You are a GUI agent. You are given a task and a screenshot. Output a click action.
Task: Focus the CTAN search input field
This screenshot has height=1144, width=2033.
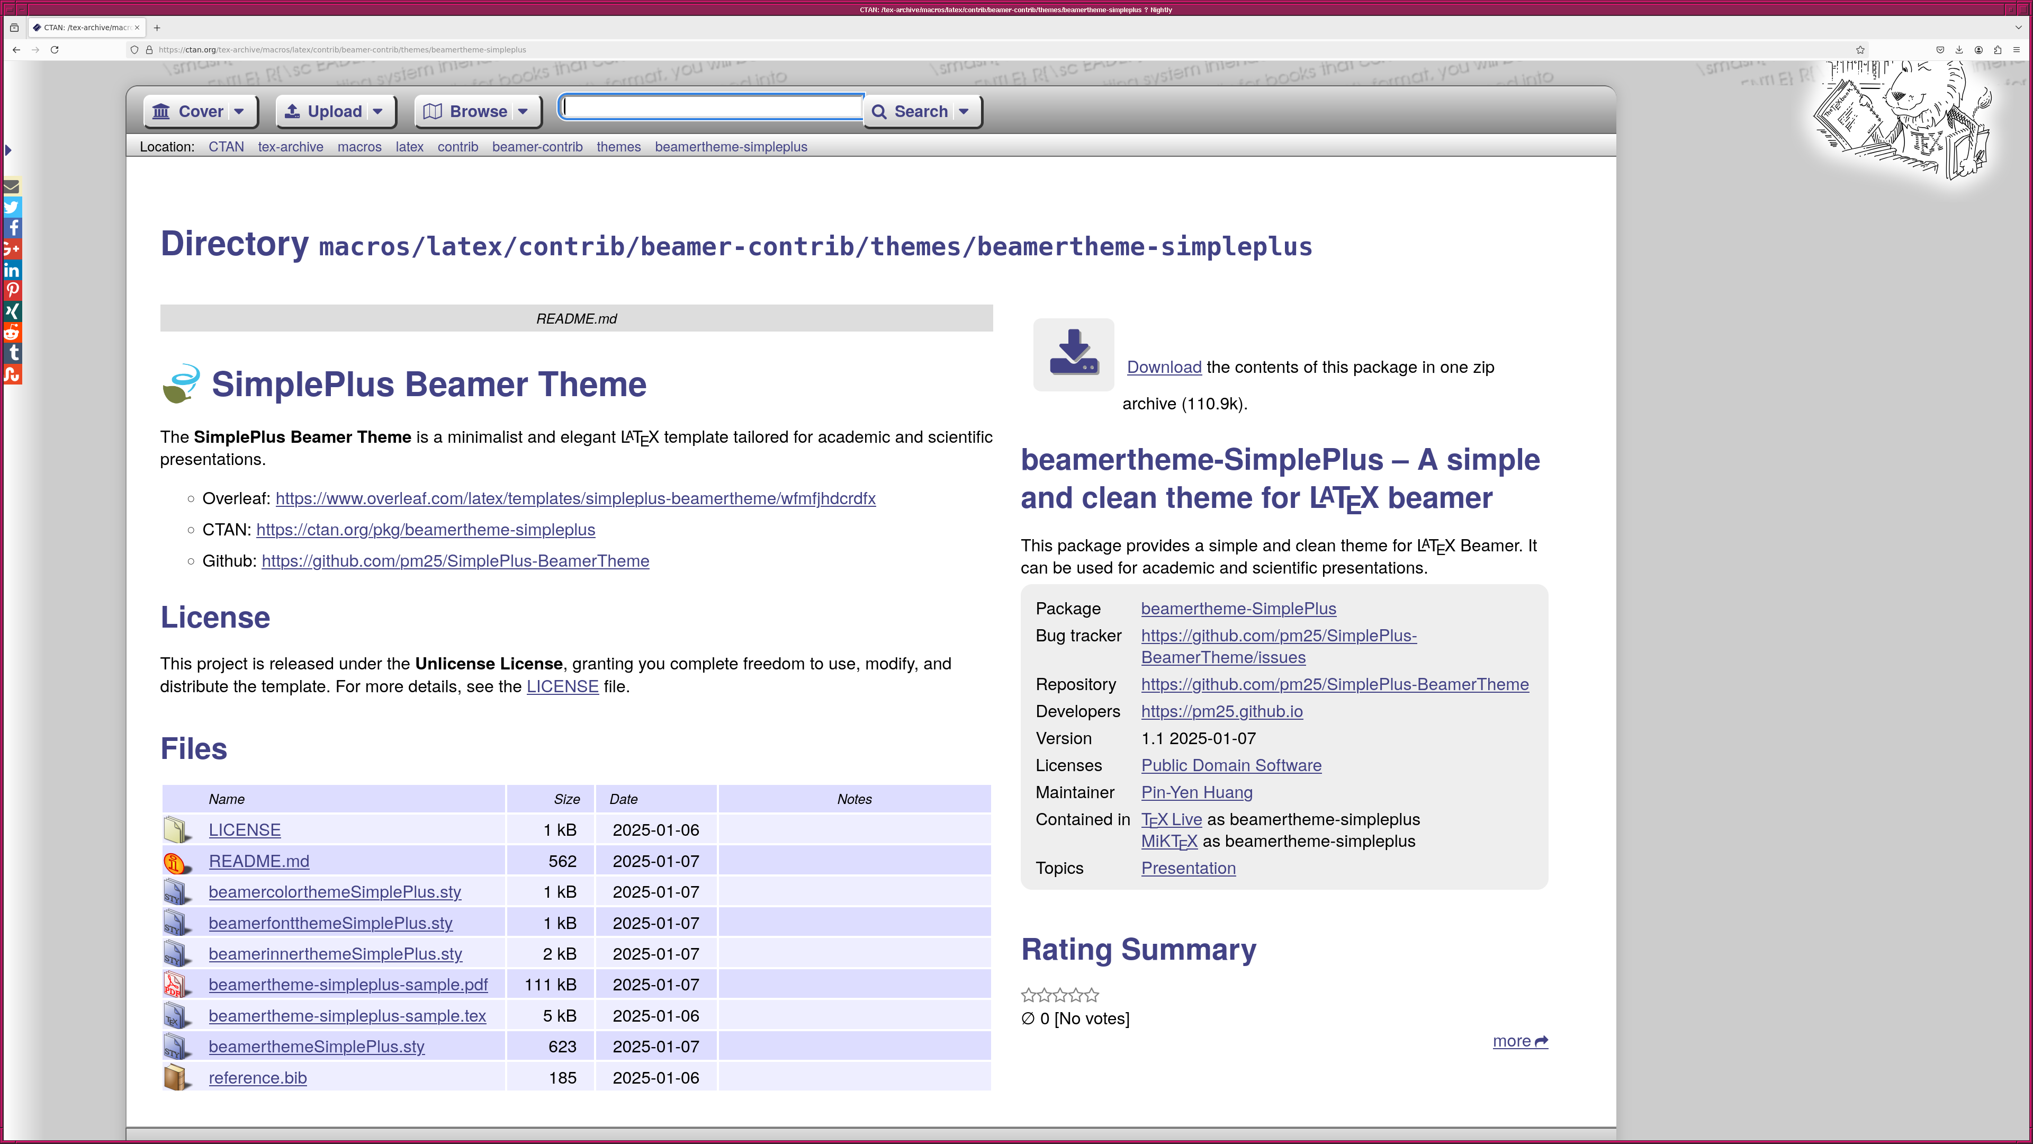point(710,108)
